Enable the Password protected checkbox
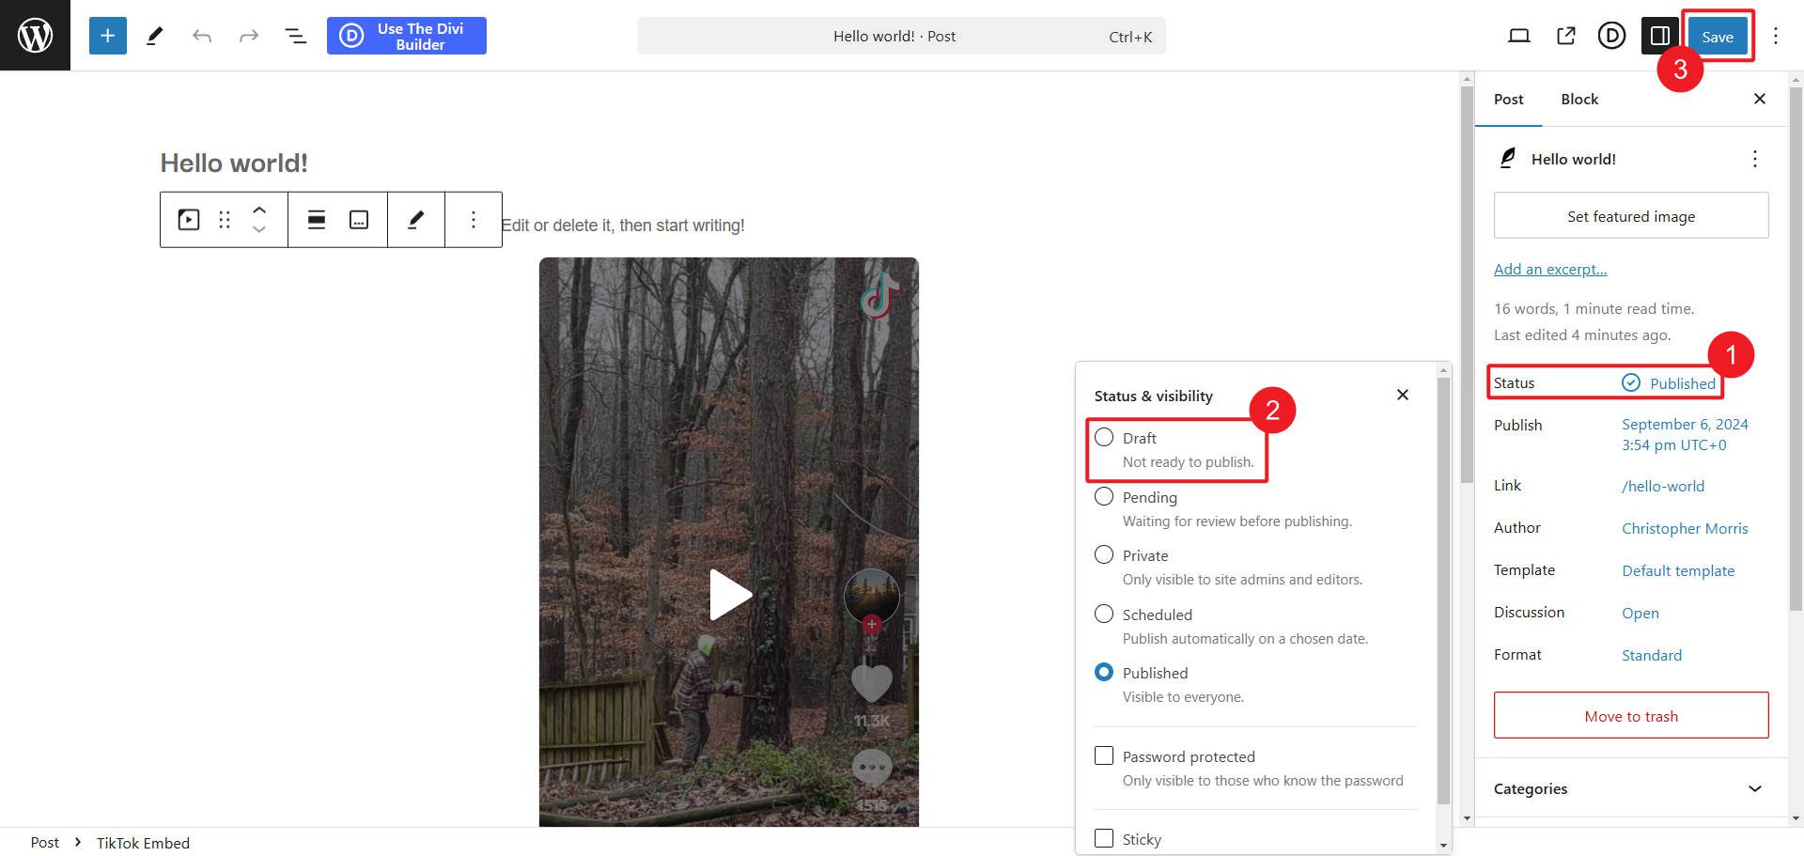This screenshot has width=1804, height=856. pos(1104,755)
